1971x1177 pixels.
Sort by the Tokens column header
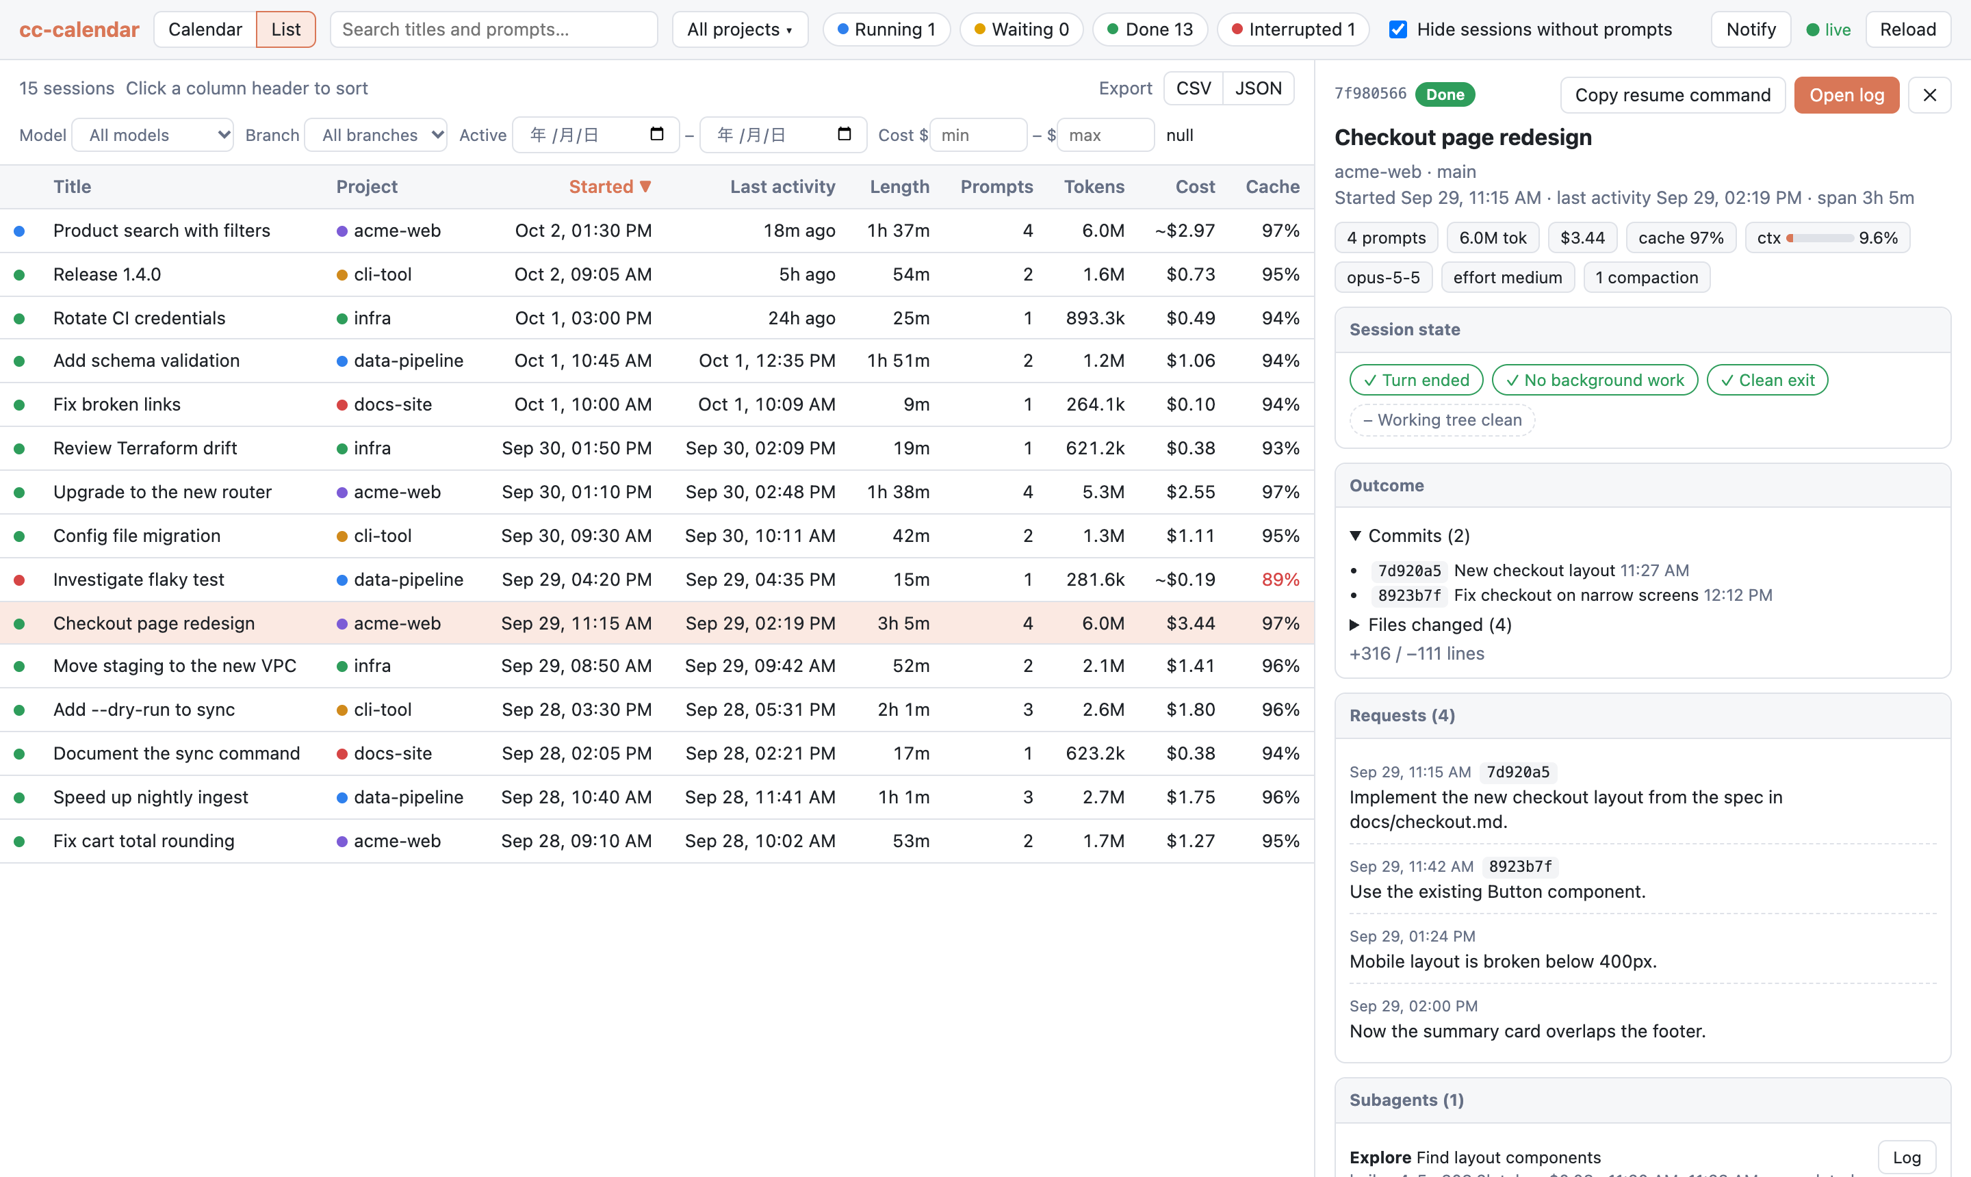coord(1094,186)
